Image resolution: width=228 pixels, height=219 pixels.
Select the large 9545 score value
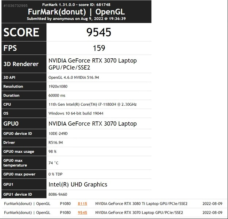[x=99, y=32]
